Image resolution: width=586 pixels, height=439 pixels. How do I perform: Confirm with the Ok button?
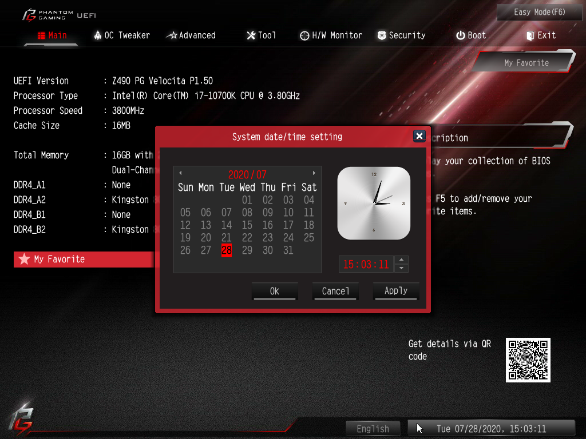(275, 291)
